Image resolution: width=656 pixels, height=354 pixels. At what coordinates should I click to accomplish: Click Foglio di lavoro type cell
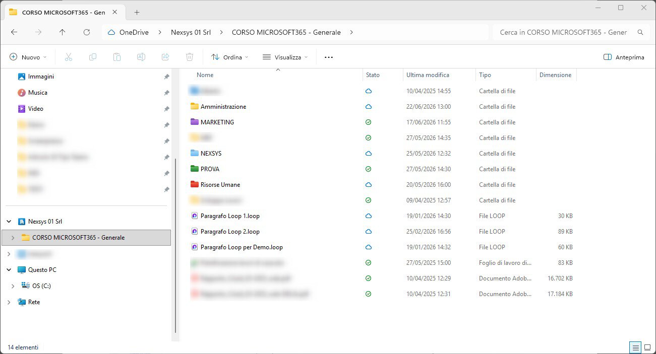click(505, 263)
